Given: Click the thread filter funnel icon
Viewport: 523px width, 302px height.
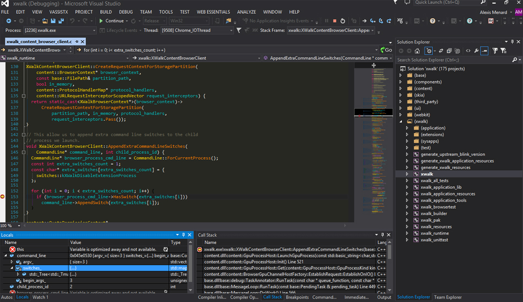Looking at the screenshot, I should [239, 30].
